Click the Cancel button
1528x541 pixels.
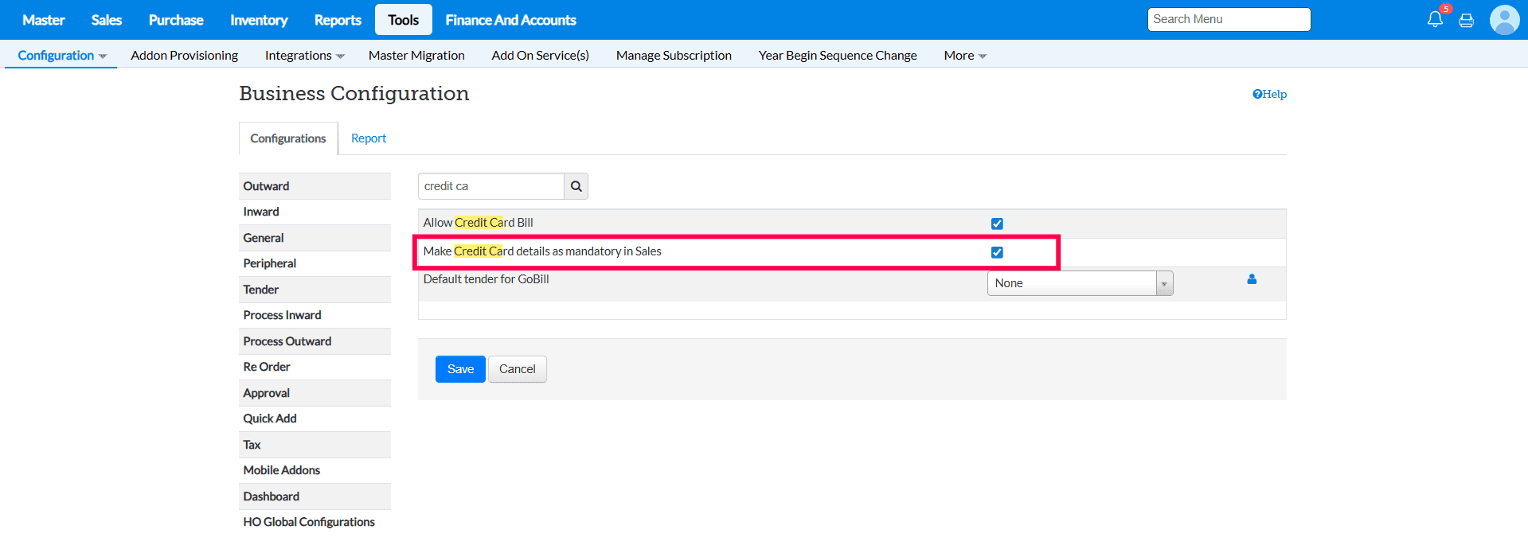[x=517, y=369]
